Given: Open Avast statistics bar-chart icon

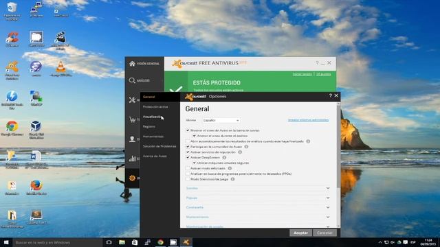Looking at the screenshot, I should click(132, 158).
